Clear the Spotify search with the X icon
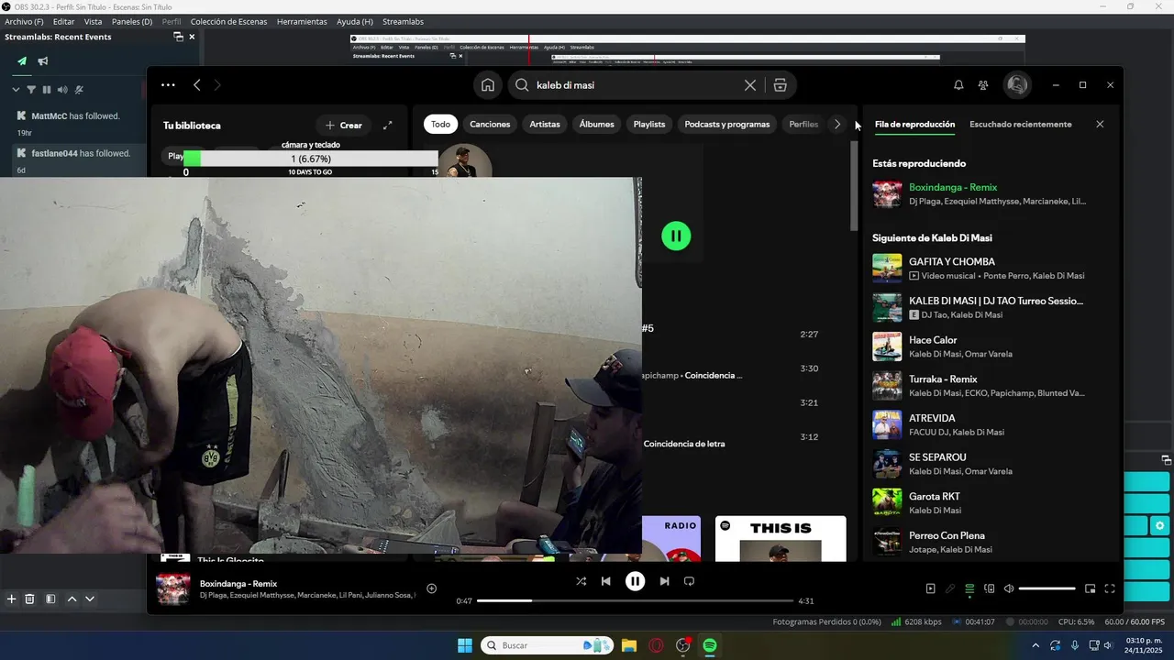1174x660 pixels. (750, 85)
